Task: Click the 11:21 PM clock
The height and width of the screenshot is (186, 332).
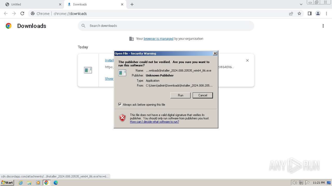Action: point(319,183)
